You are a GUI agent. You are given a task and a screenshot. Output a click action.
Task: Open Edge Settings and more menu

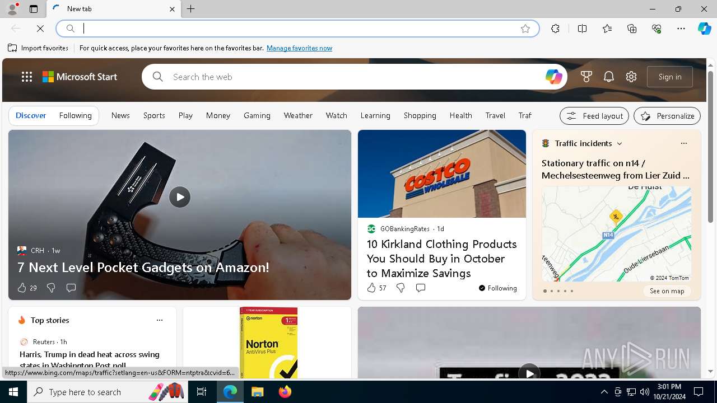681,29
